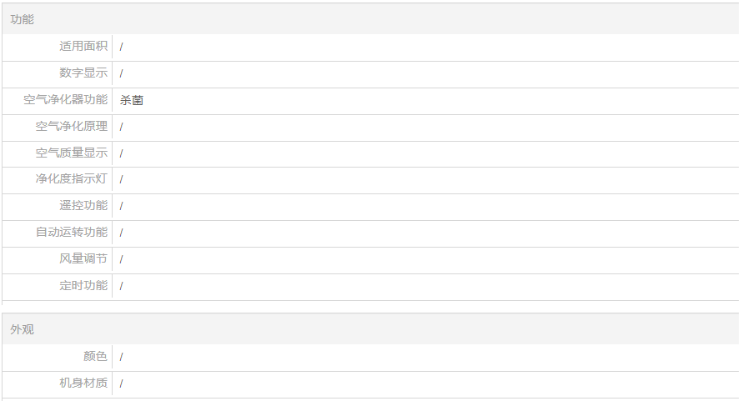Select the 空气质量显示 row label
This screenshot has width=743, height=401.
pyautogui.click(x=72, y=153)
